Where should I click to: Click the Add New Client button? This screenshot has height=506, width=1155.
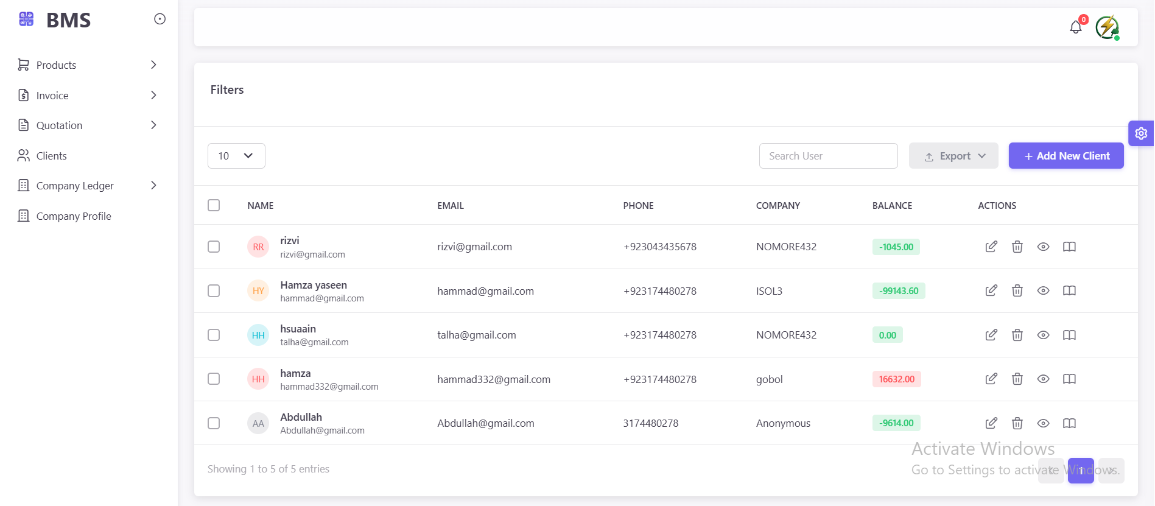click(x=1065, y=156)
